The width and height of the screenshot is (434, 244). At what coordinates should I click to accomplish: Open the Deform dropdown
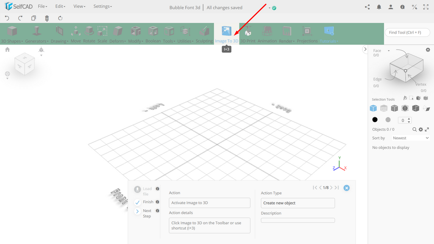[x=118, y=34]
